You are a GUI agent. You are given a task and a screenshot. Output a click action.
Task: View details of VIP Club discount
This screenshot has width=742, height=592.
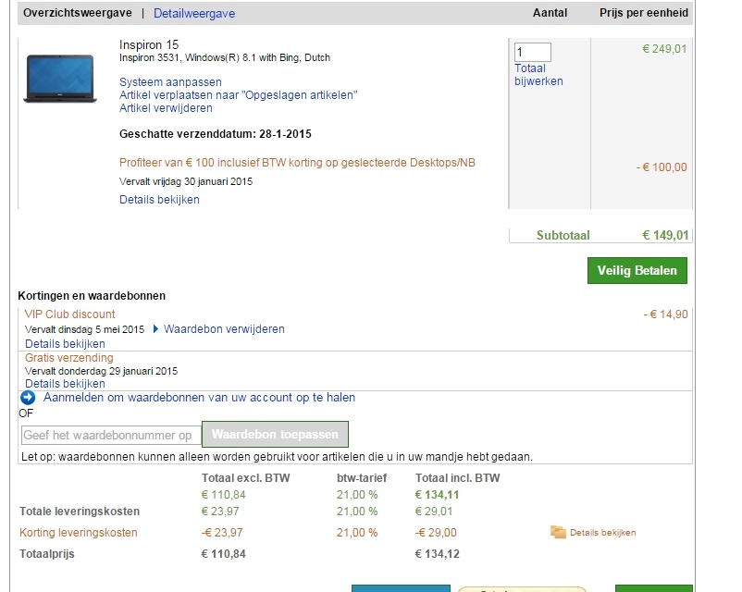point(65,344)
